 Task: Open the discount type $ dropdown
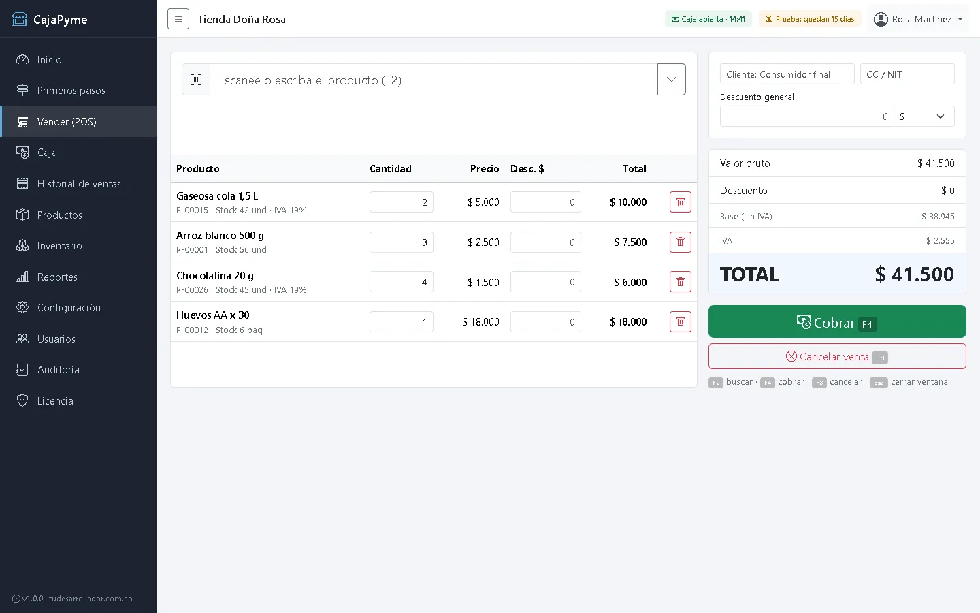pyautogui.click(x=924, y=116)
